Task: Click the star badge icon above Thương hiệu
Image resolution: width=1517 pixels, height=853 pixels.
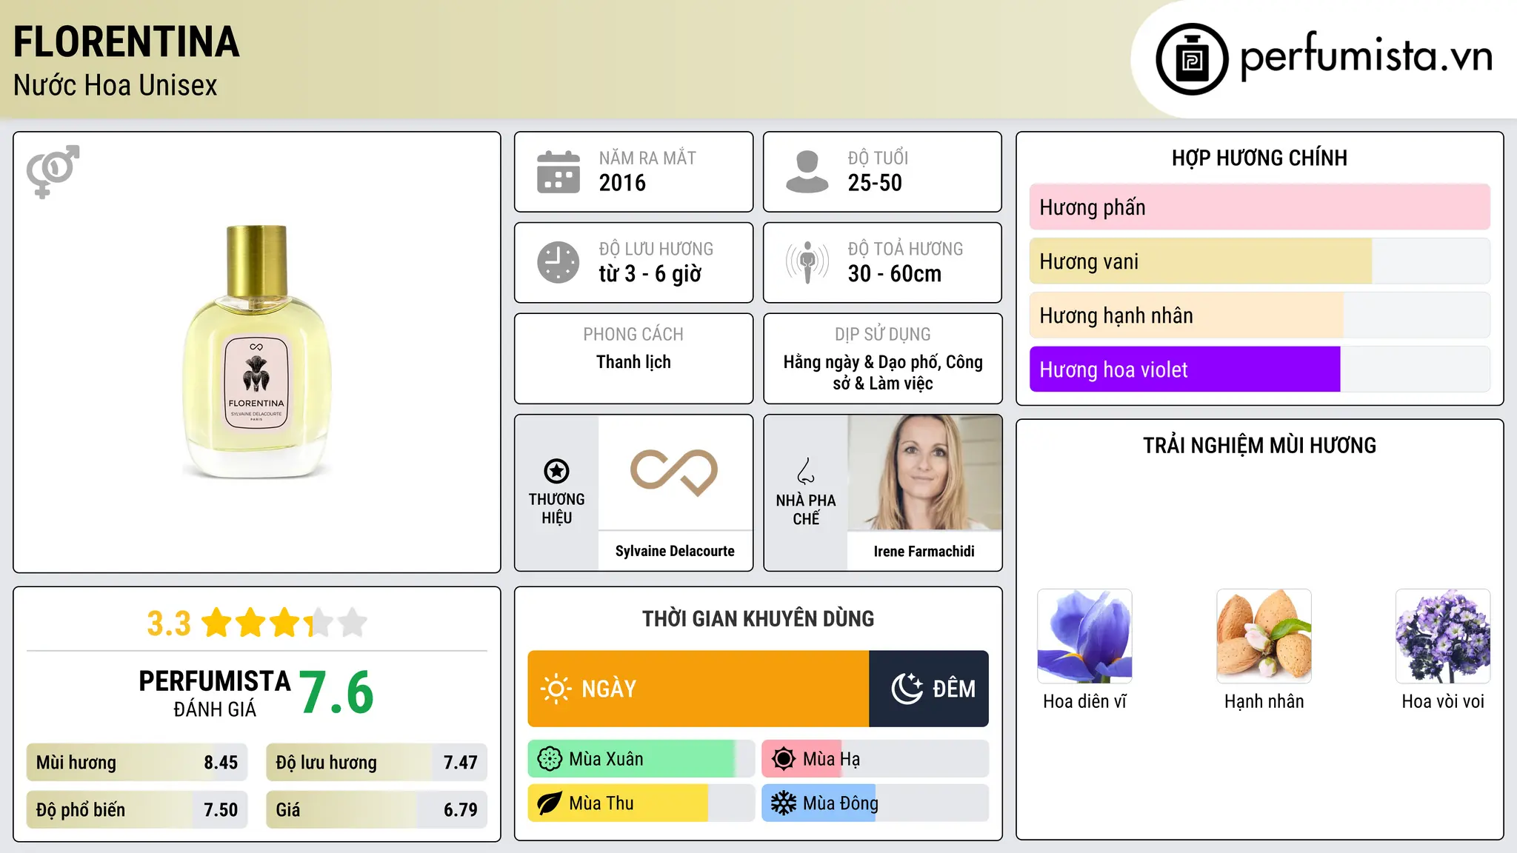Action: pos(556,471)
